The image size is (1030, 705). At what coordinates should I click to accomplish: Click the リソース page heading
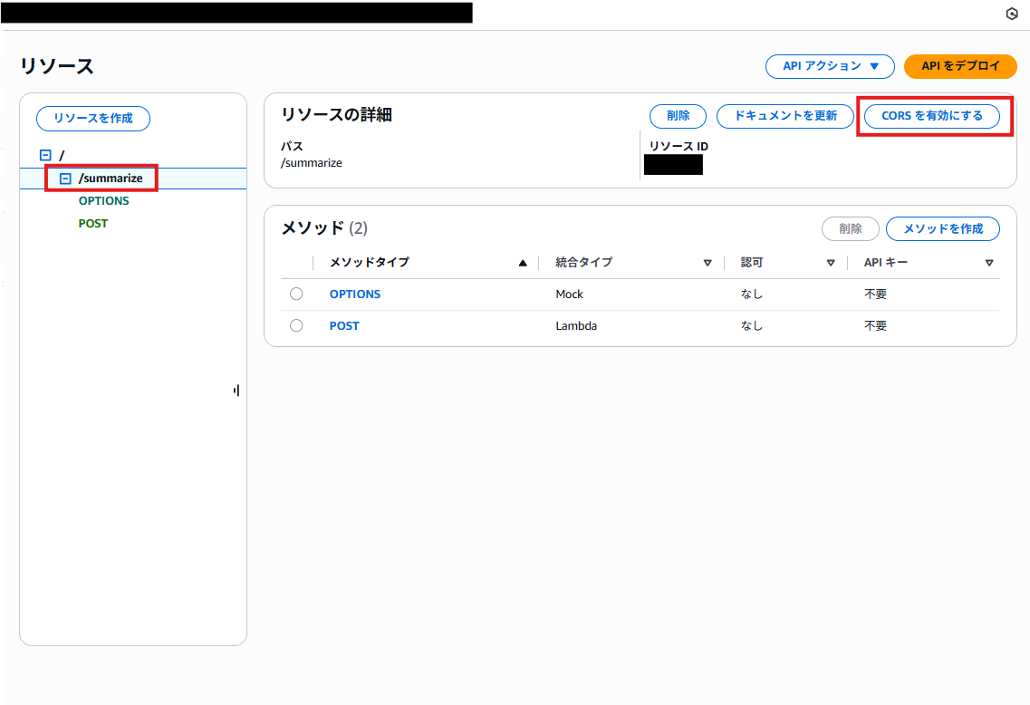coord(56,66)
